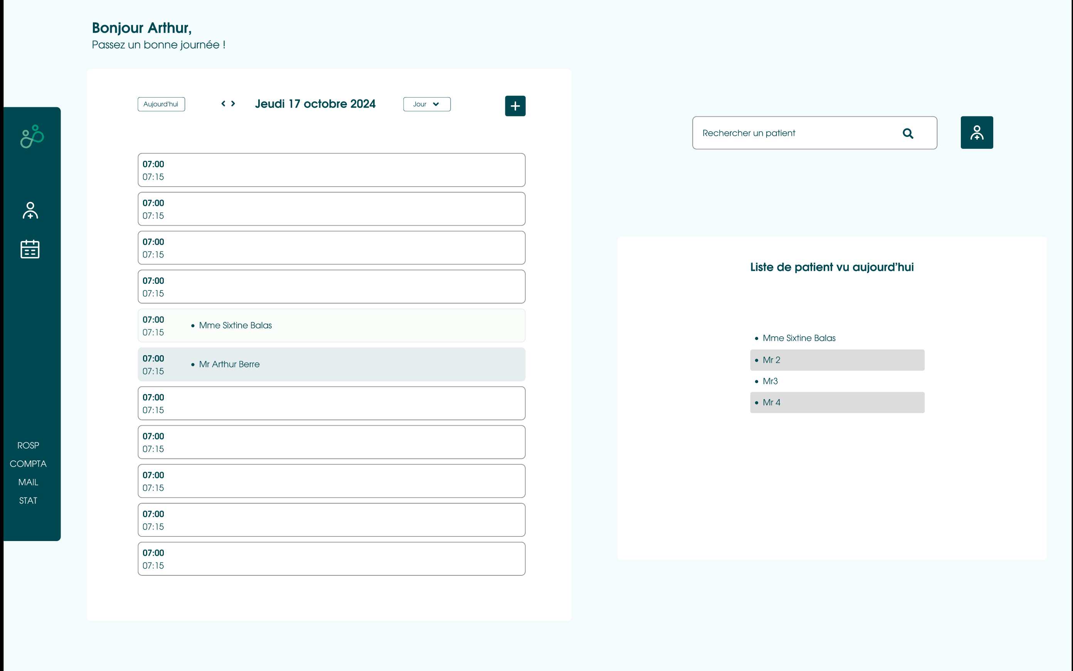Click the first empty 07:00 time slot

click(x=331, y=170)
